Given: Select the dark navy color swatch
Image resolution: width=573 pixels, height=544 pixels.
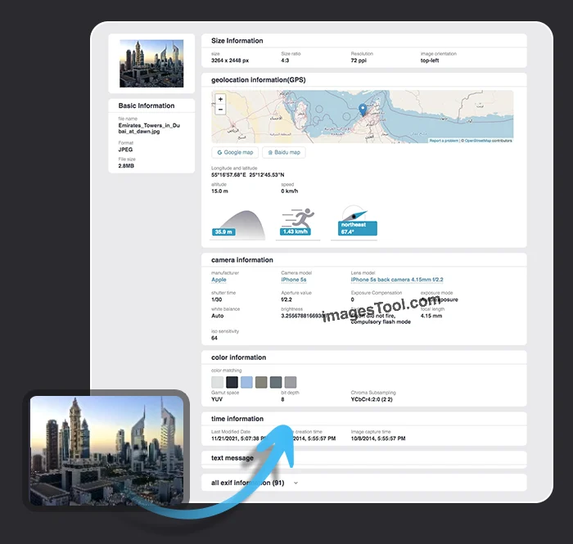Looking at the screenshot, I should (232, 382).
